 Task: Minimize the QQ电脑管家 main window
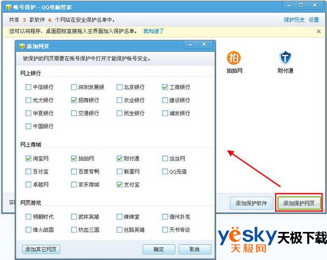(x=289, y=6)
